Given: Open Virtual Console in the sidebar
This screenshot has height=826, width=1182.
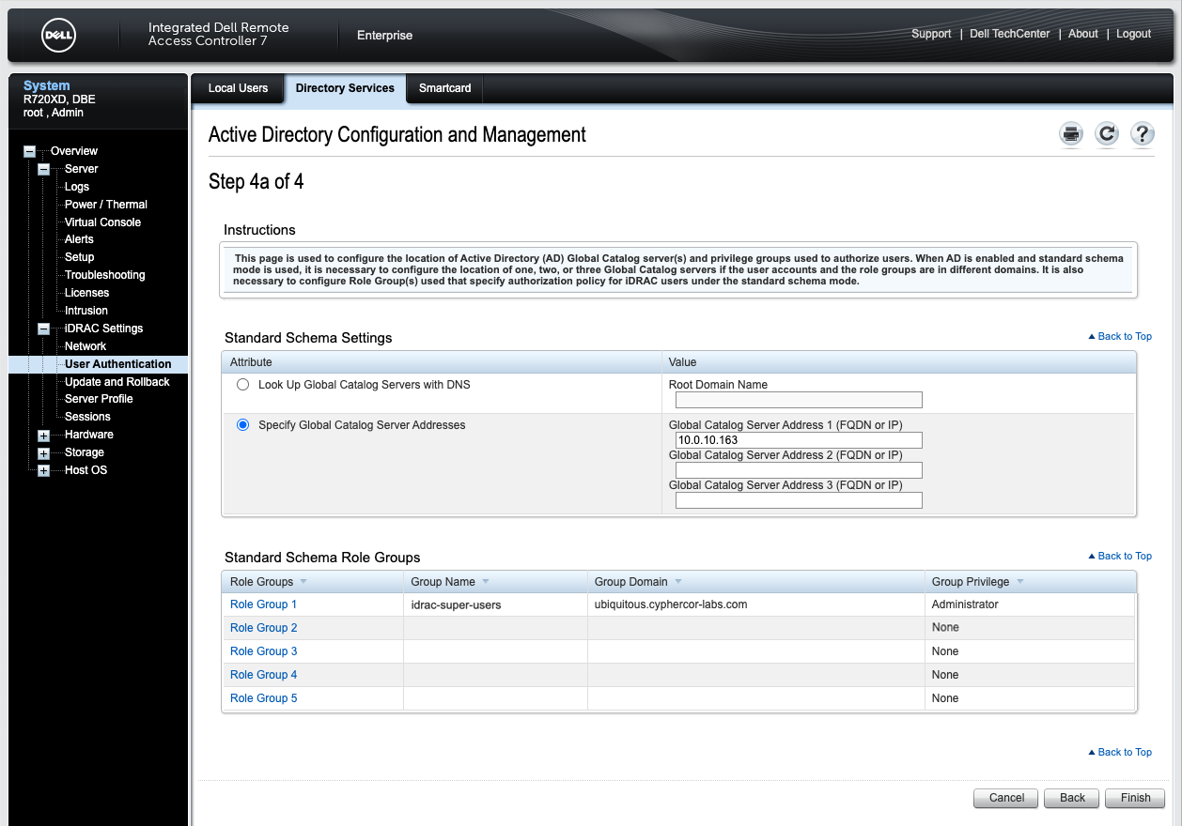Looking at the screenshot, I should (102, 222).
